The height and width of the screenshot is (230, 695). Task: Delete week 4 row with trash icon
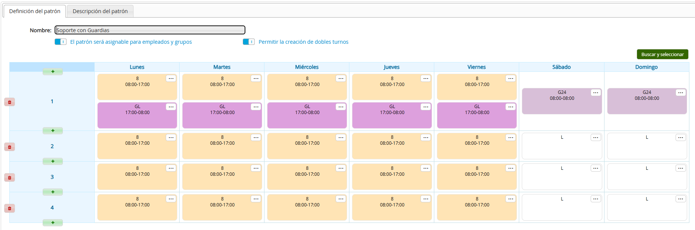[x=10, y=208]
